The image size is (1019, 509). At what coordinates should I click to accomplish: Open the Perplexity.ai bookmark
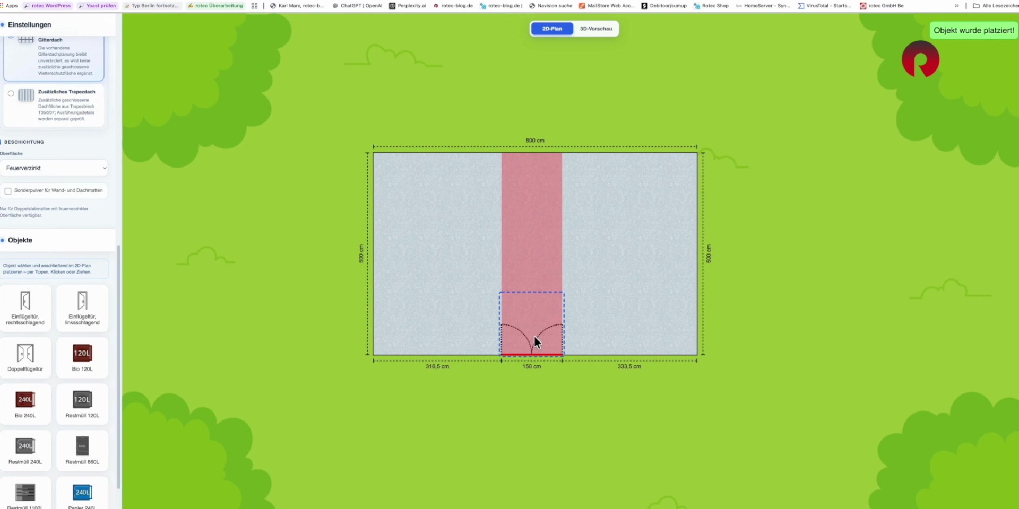[x=407, y=6]
